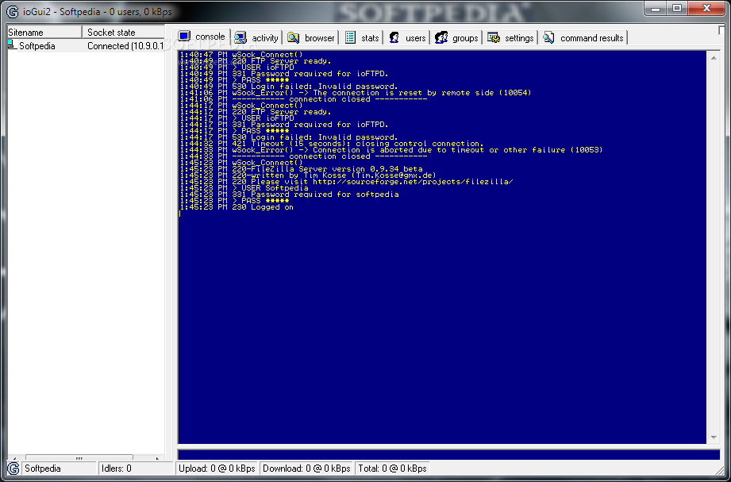This screenshot has height=482, width=731.
Task: Click the 'reset by remote side (10054)' line
Action: coord(356,93)
